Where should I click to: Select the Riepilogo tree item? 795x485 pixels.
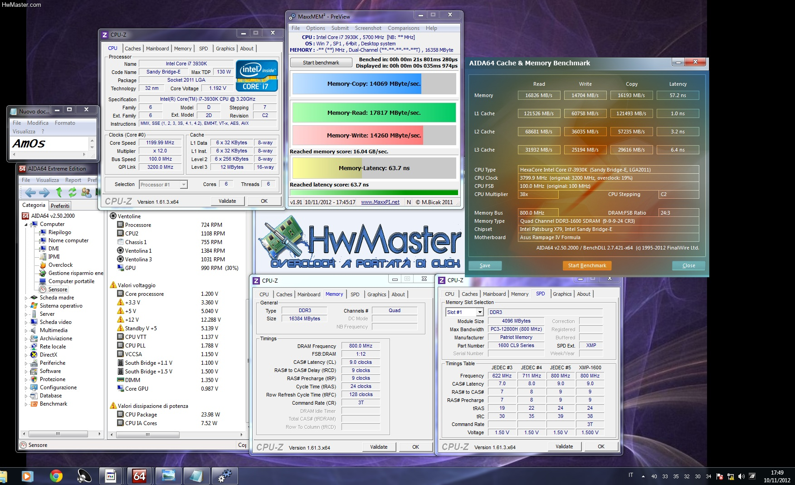coord(60,232)
